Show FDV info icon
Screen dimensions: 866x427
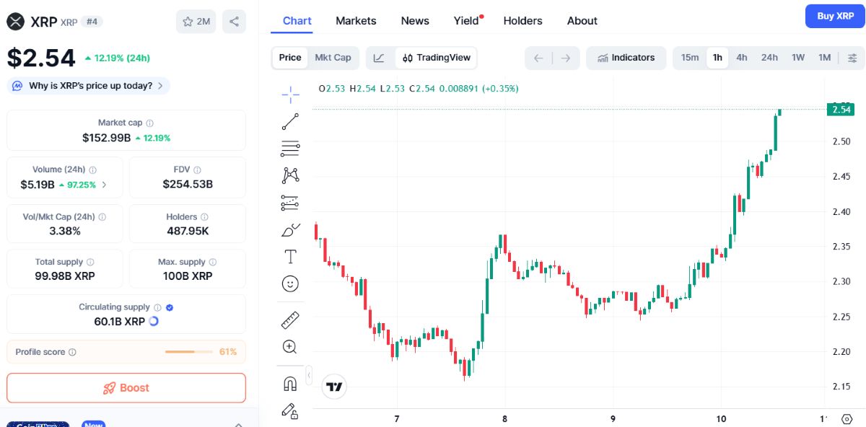coord(198,170)
